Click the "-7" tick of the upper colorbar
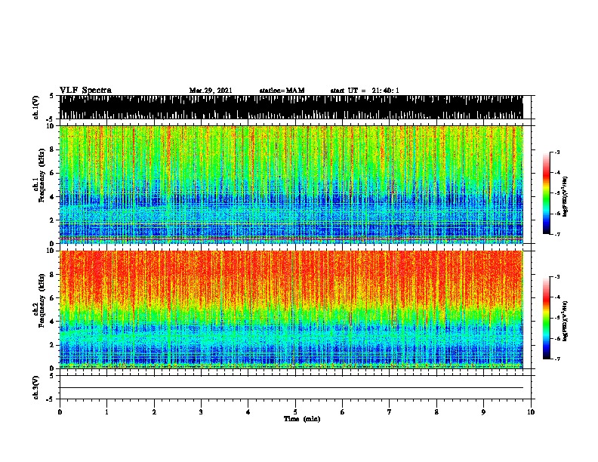The height and width of the screenshot is (462, 598). [556, 234]
